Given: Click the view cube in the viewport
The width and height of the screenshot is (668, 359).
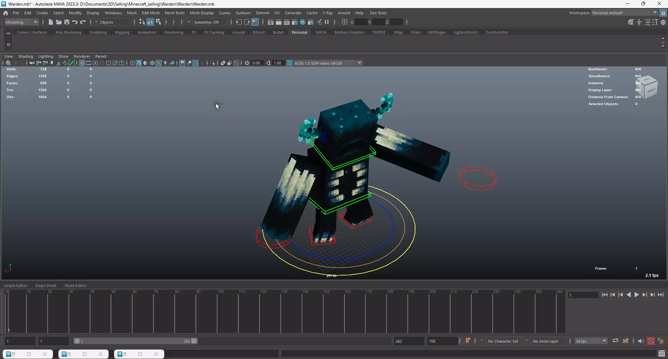Looking at the screenshot, I should tap(647, 87).
